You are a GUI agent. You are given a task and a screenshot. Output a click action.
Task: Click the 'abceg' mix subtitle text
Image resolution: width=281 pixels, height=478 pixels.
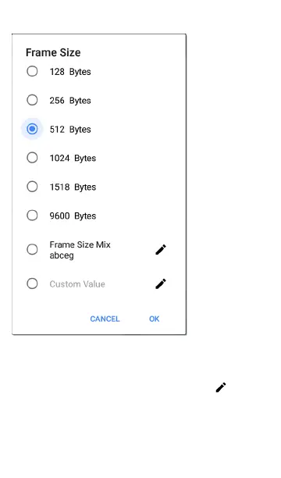point(62,255)
